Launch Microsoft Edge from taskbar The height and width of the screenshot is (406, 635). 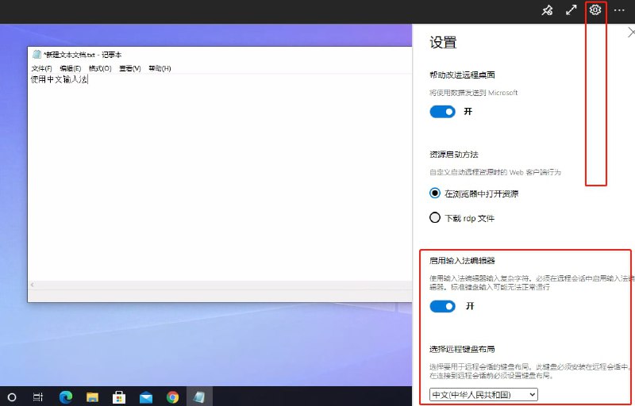tap(66, 397)
